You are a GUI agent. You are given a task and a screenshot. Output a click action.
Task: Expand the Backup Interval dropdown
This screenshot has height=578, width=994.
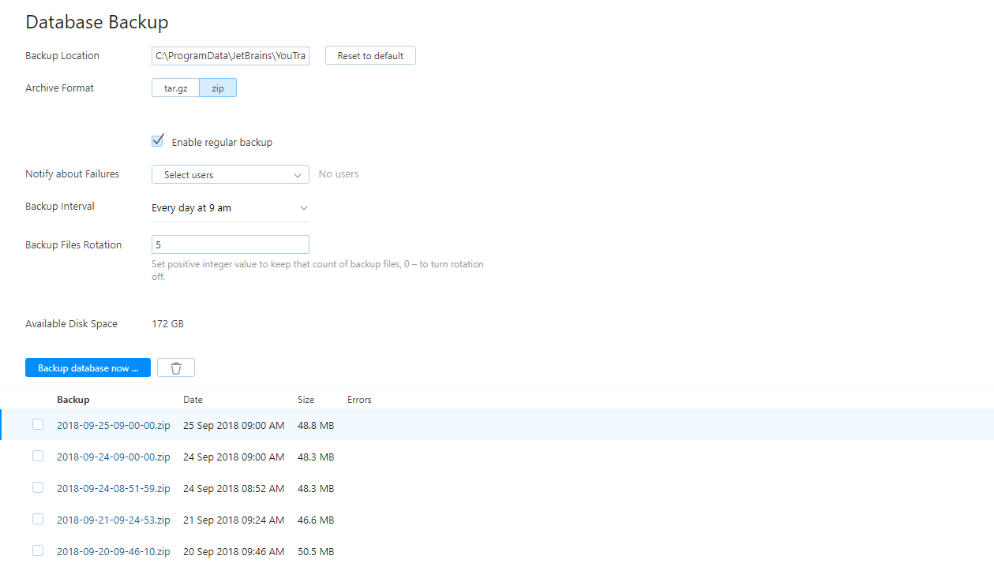click(x=303, y=207)
